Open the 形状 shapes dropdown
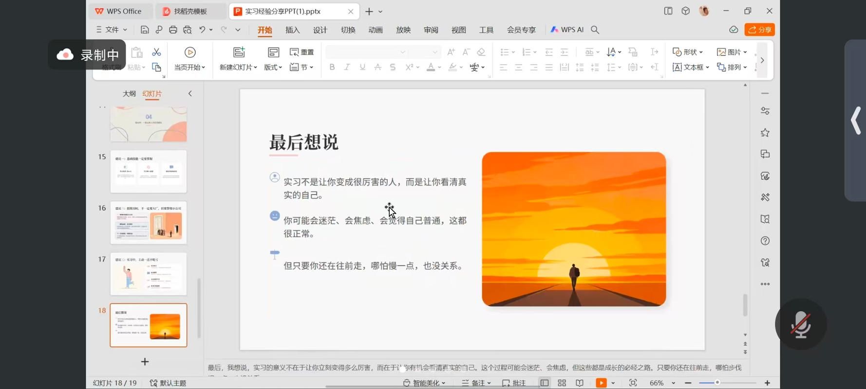This screenshot has width=866, height=389. point(687,52)
